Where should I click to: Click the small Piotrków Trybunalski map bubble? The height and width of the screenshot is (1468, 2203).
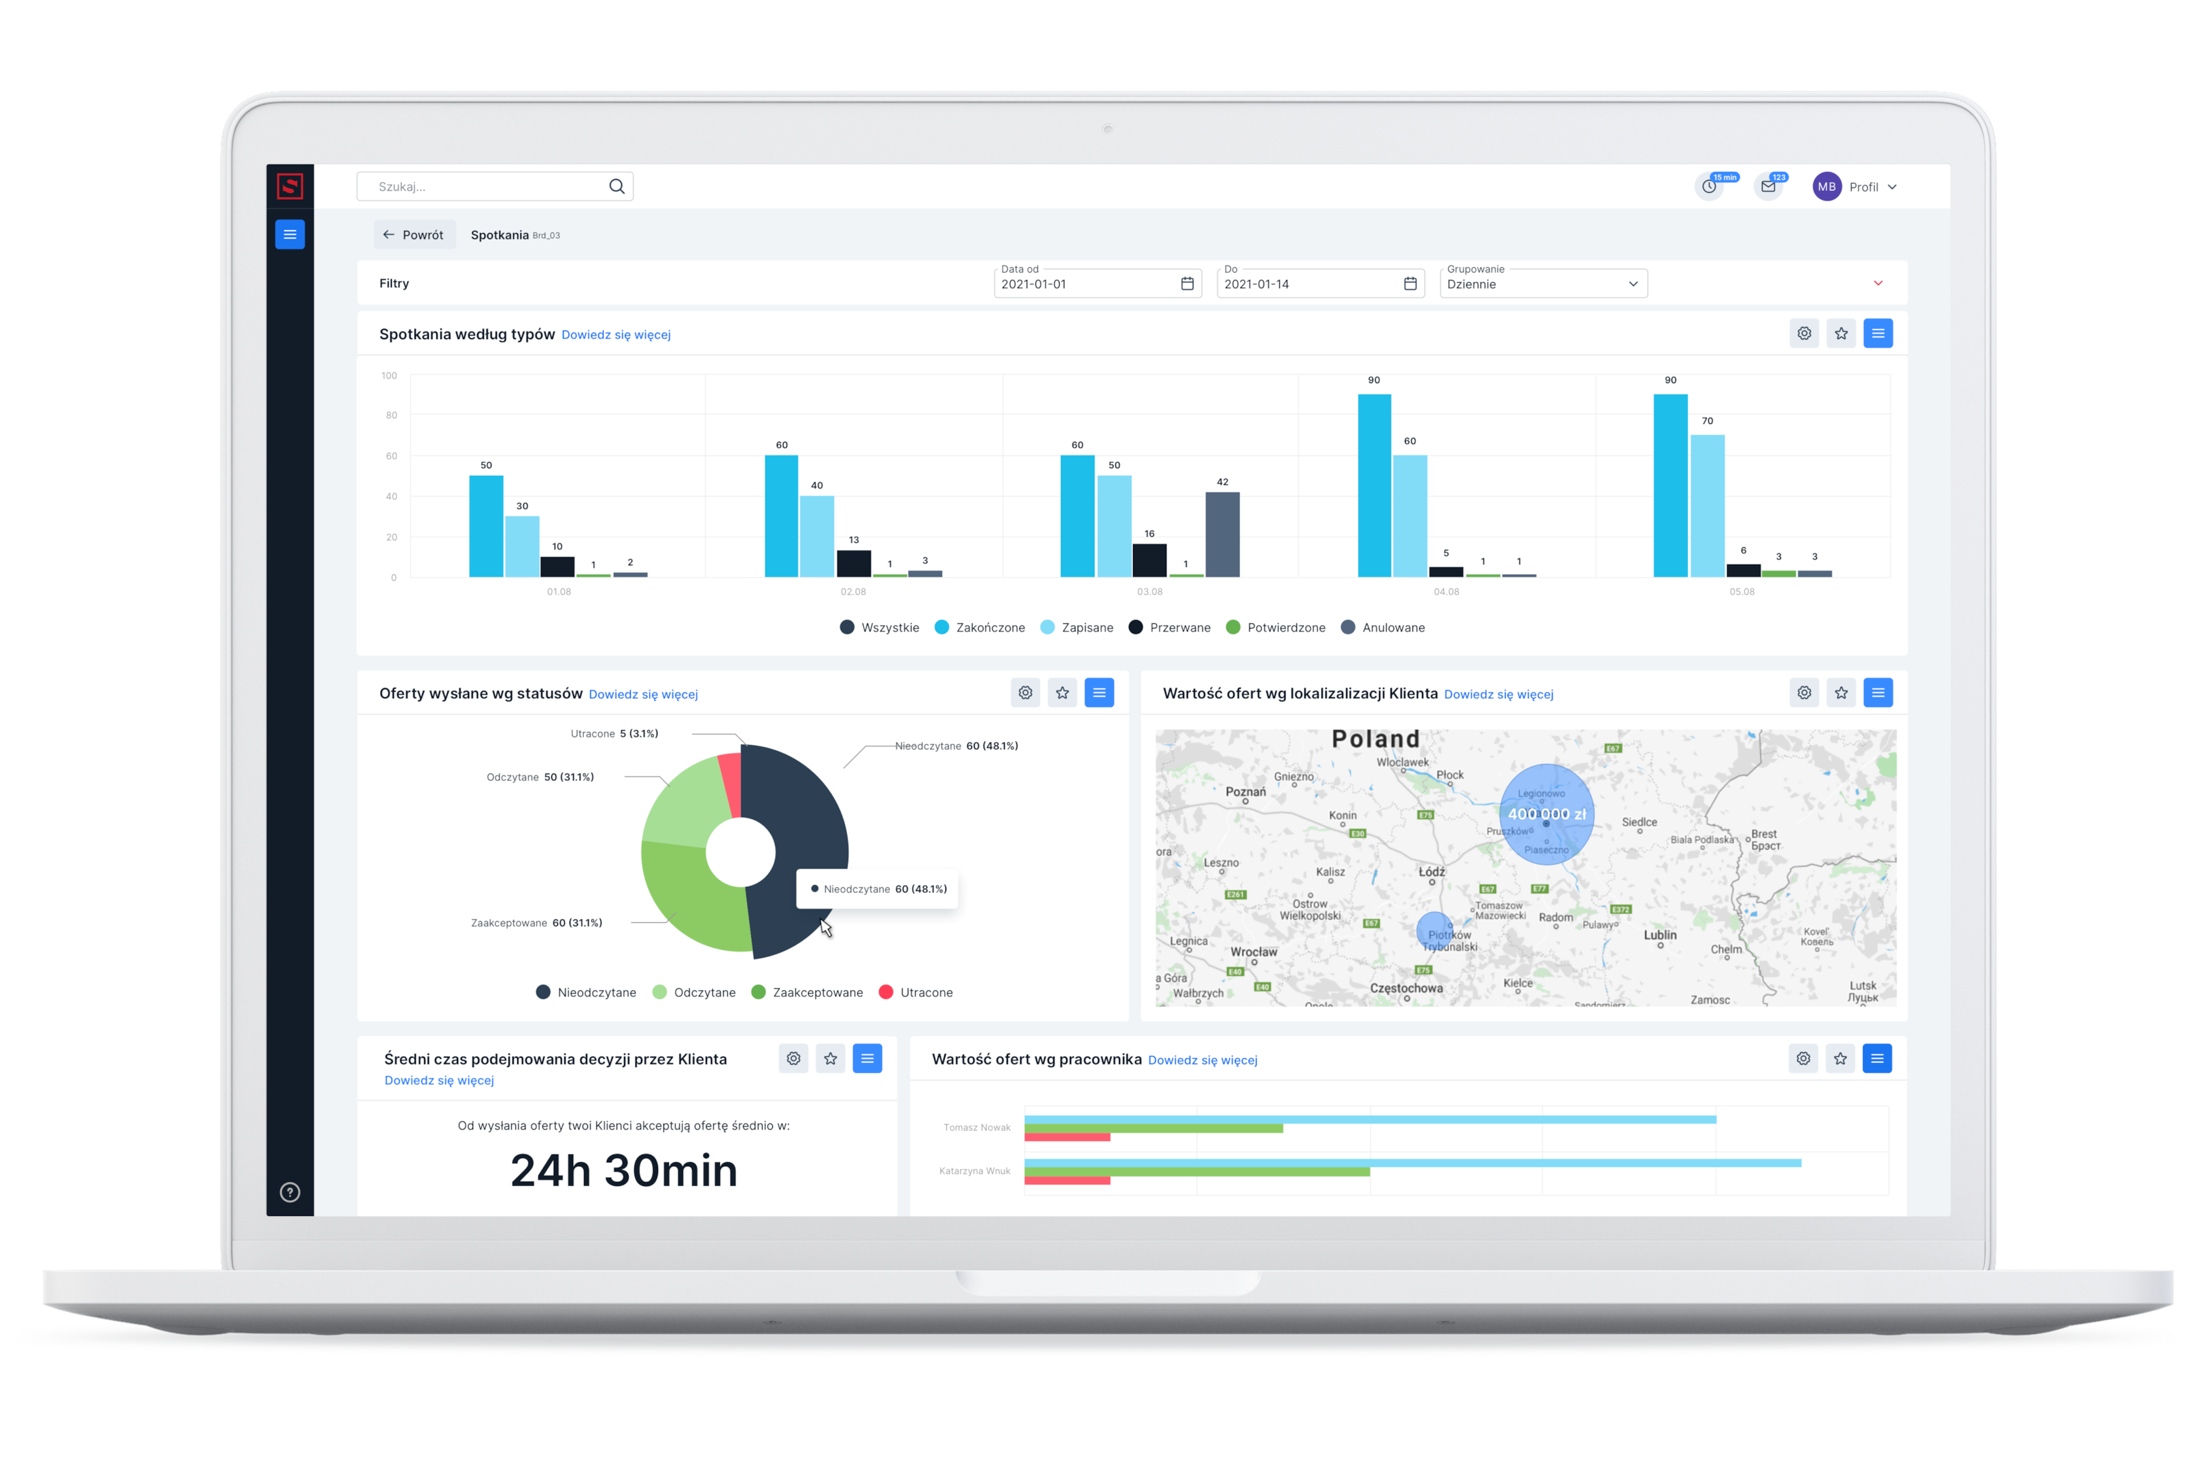1434,930
